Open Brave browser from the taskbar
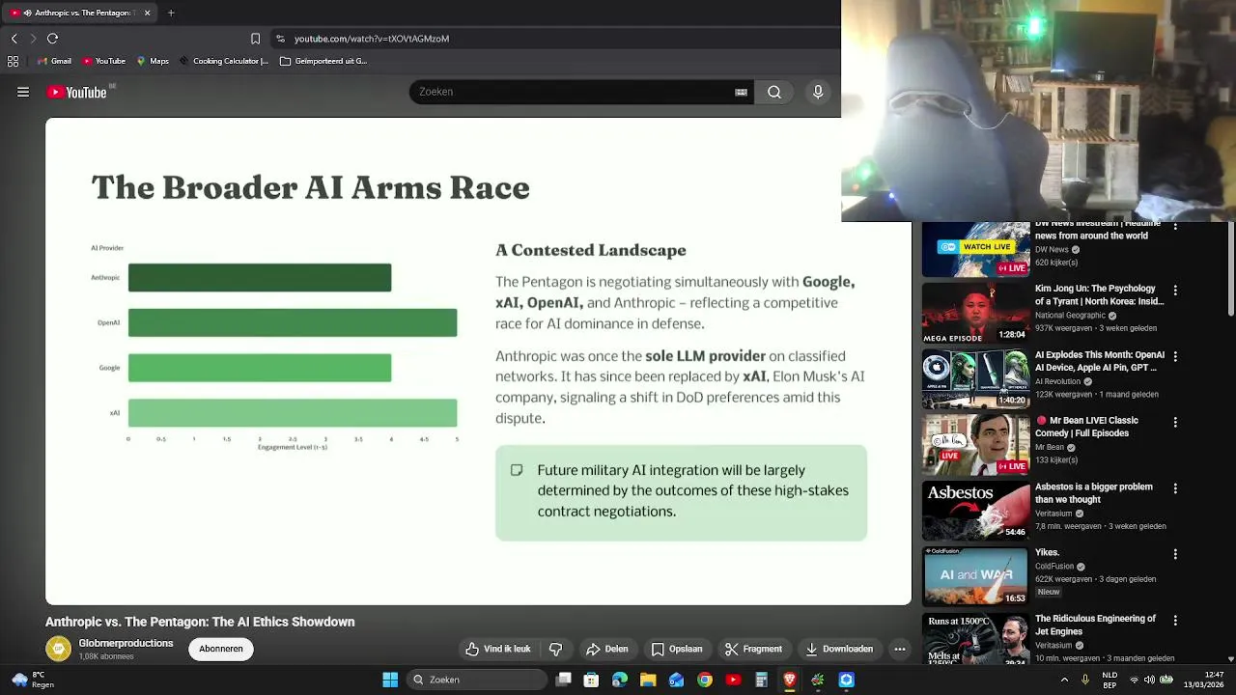This screenshot has width=1236, height=695. click(x=790, y=680)
